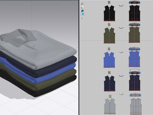
Task: Select the small placket piece above black front
Action: (x=109, y=2)
